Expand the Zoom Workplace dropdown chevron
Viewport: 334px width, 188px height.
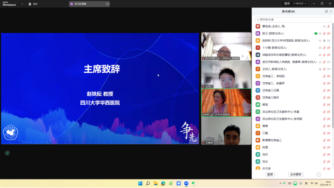(22, 4)
